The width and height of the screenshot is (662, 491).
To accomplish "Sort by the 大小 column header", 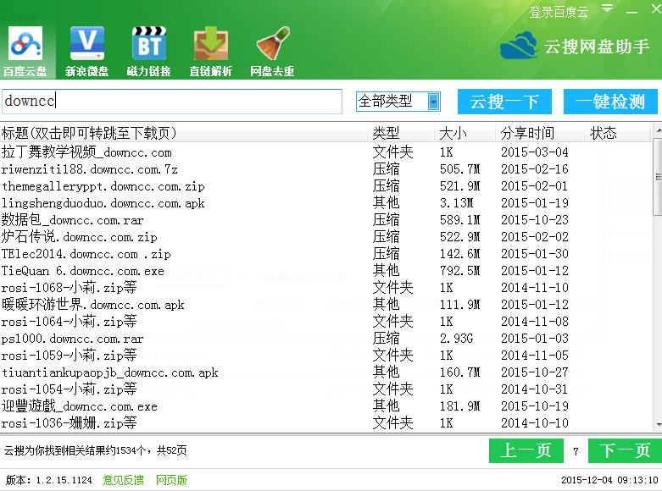I will (x=465, y=133).
